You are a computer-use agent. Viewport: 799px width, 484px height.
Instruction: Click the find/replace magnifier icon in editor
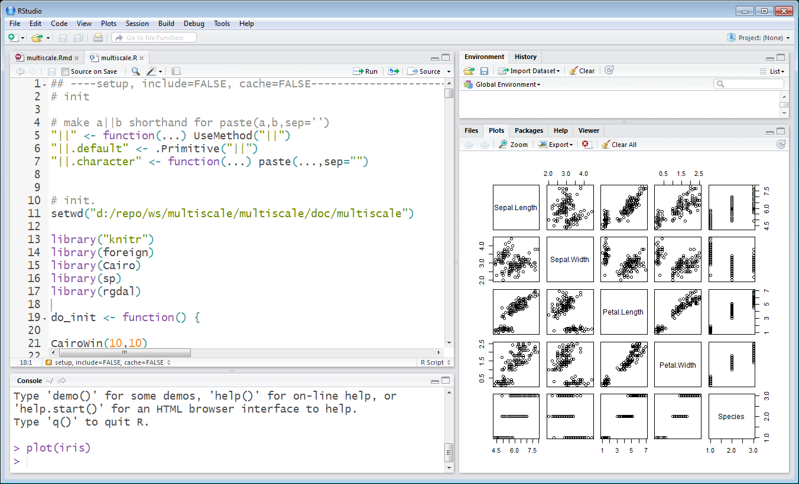click(136, 71)
